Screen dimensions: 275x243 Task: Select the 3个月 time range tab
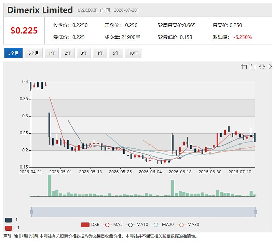[x=14, y=53]
